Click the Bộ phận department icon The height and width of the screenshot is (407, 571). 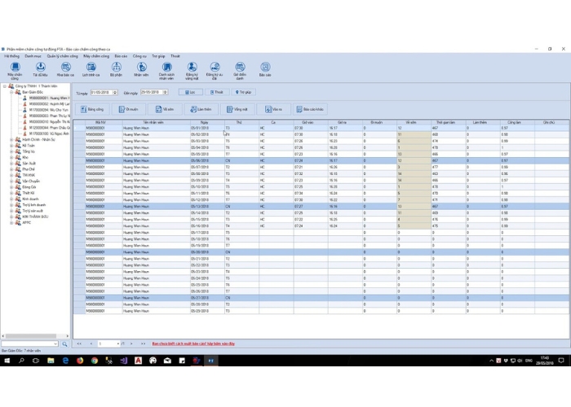point(116,68)
